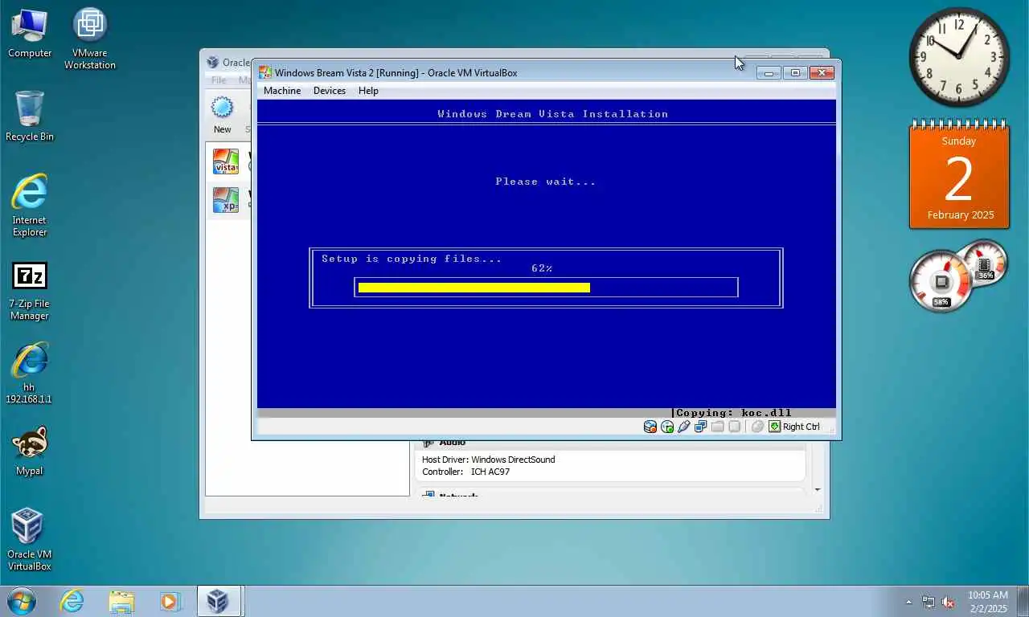The height and width of the screenshot is (617, 1029).
Task: Open the Computer desktop icon
Action: (30, 34)
